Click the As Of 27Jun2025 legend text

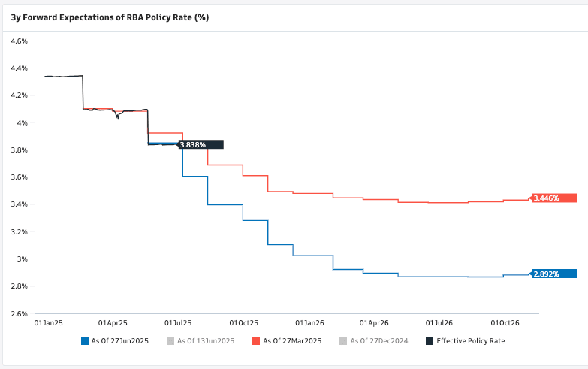click(x=119, y=341)
